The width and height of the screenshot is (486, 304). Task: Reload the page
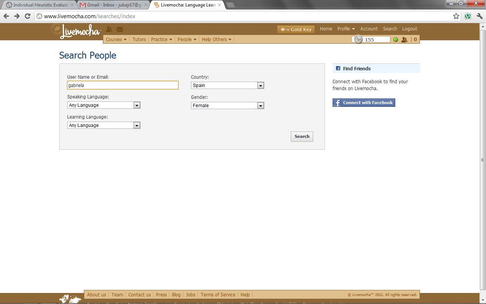point(27,16)
